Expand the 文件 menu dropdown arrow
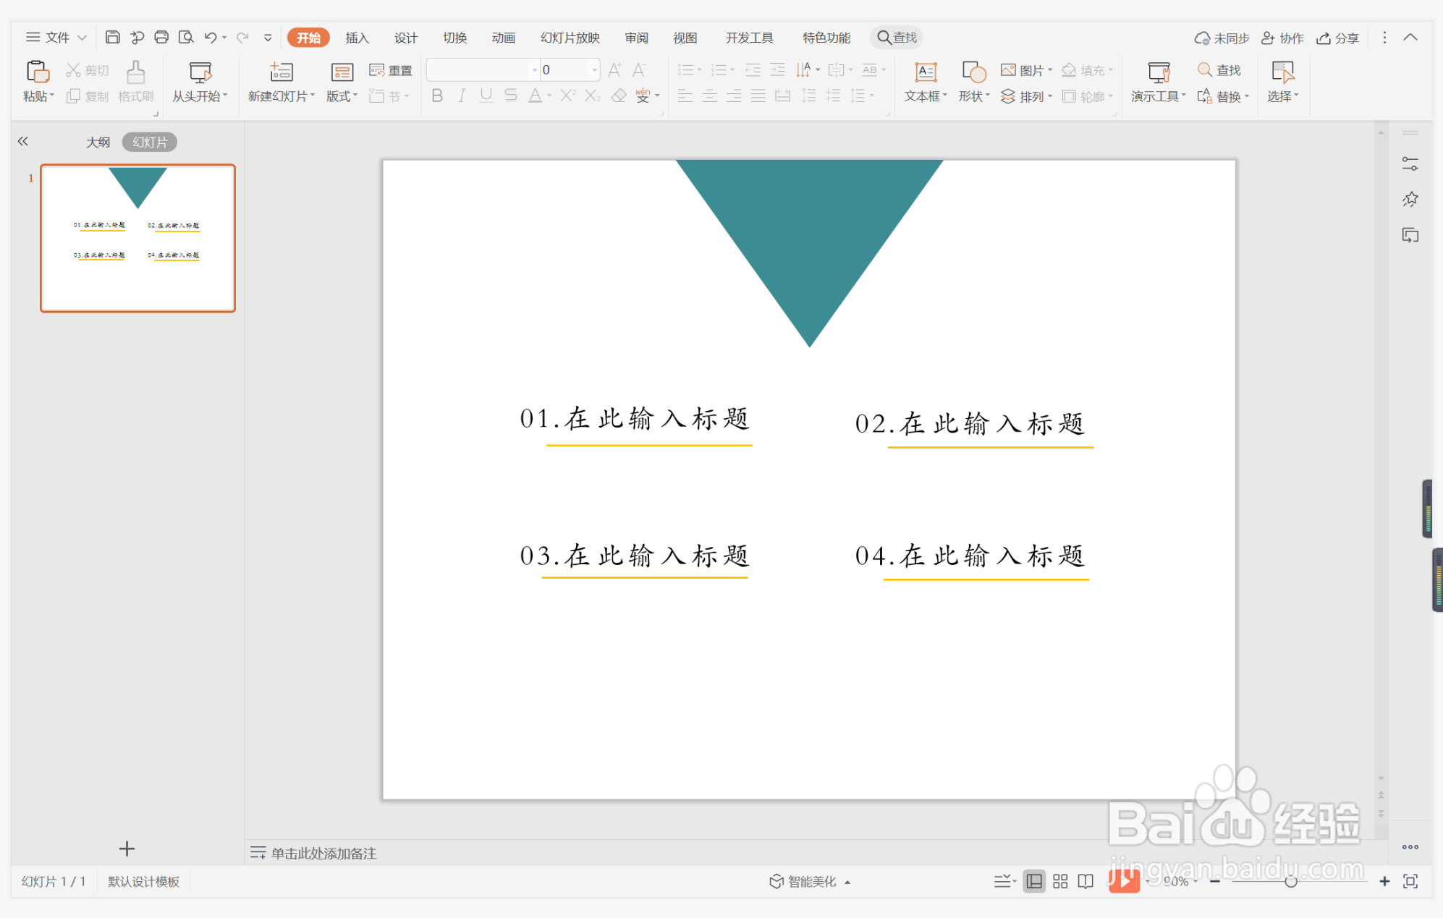 (x=82, y=38)
